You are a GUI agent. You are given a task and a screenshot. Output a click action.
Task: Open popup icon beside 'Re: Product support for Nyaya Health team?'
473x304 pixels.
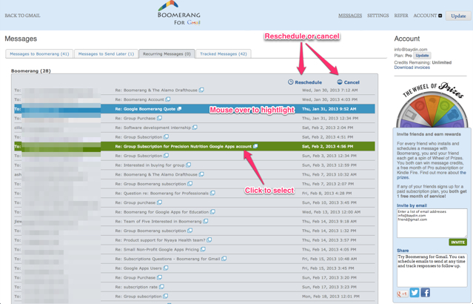click(209, 239)
